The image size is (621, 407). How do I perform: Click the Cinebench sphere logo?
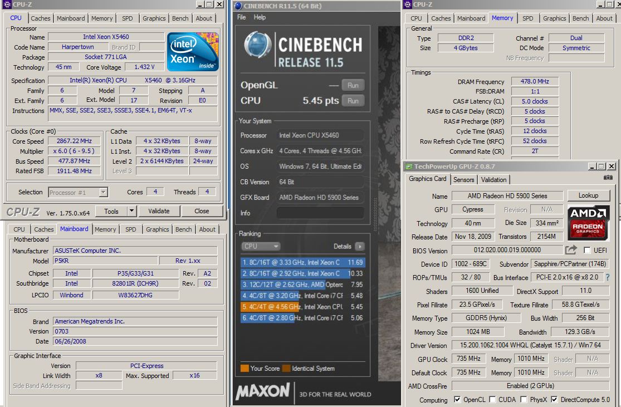pyautogui.click(x=258, y=46)
